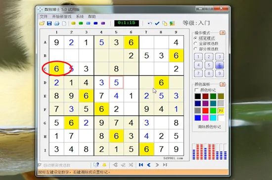
Task: Jump to the first step with the skip-back arrow
Action: click(141, 165)
